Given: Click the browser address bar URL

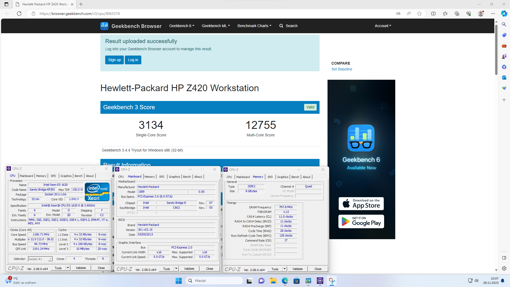Looking at the screenshot, I should point(80,14).
